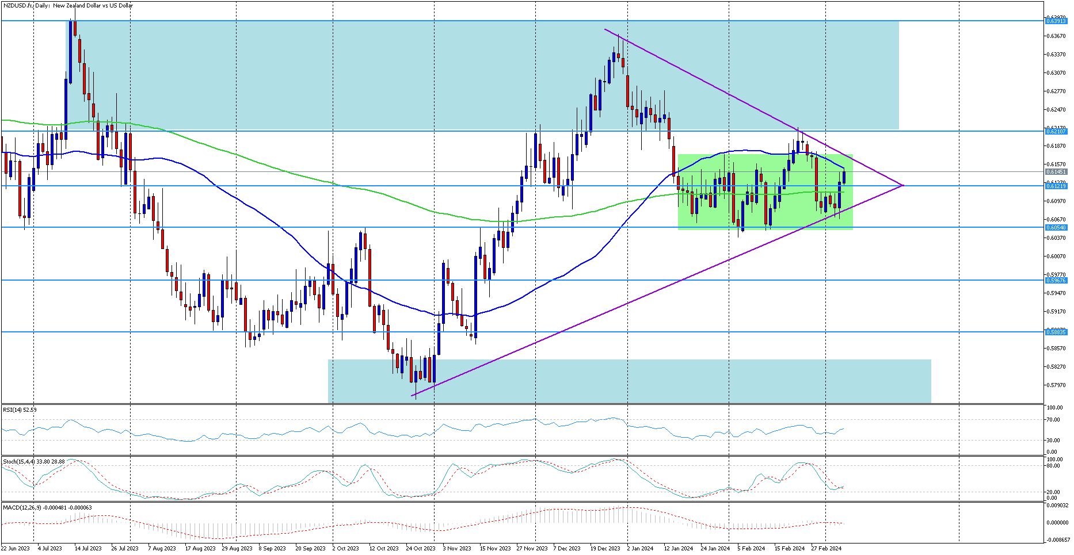This screenshot has width=1074, height=555.
Task: Click the 7 Dec 2023 date label
Action: [x=567, y=549]
